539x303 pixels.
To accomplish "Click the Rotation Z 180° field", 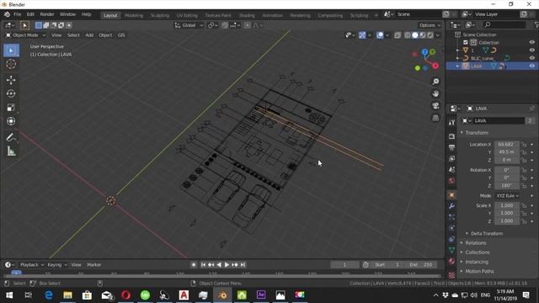I will click(x=507, y=185).
